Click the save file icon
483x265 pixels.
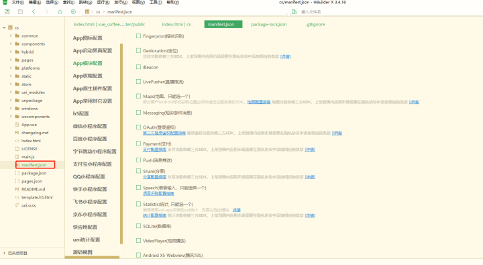[x=20, y=11]
